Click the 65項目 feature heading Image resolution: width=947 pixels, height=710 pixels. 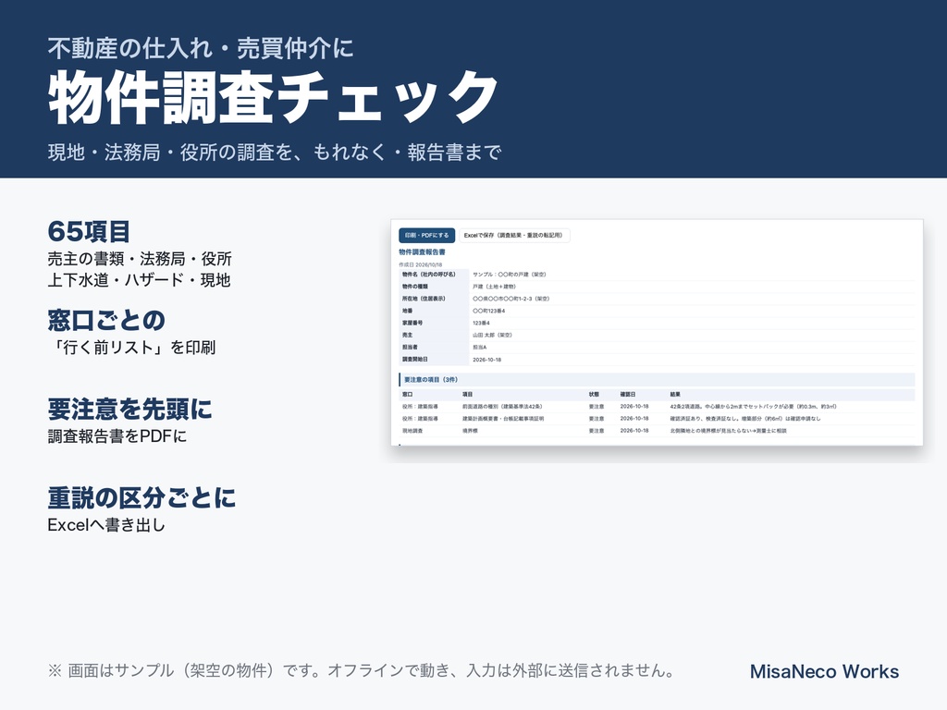pyautogui.click(x=89, y=231)
